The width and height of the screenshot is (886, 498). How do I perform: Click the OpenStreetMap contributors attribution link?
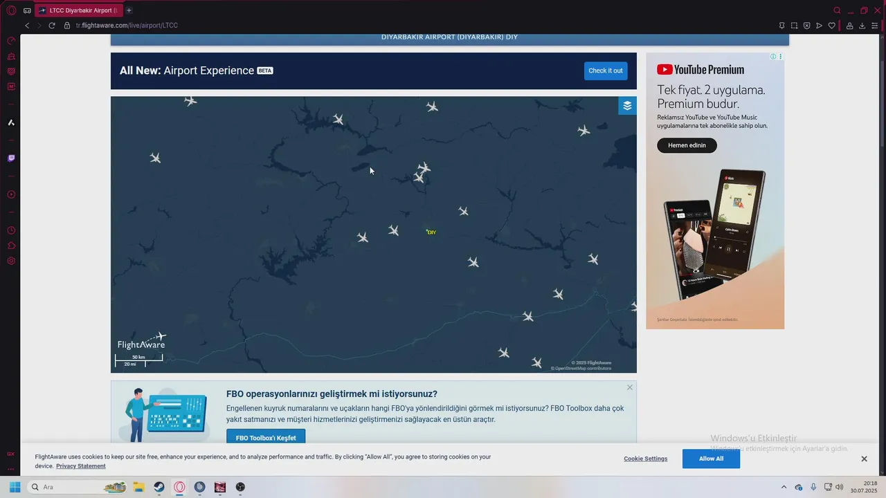coord(583,368)
